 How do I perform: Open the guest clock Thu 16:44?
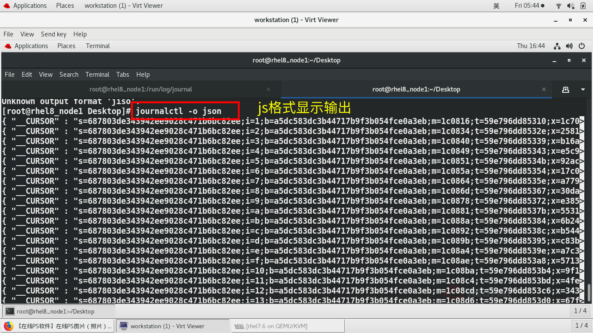coord(531,46)
